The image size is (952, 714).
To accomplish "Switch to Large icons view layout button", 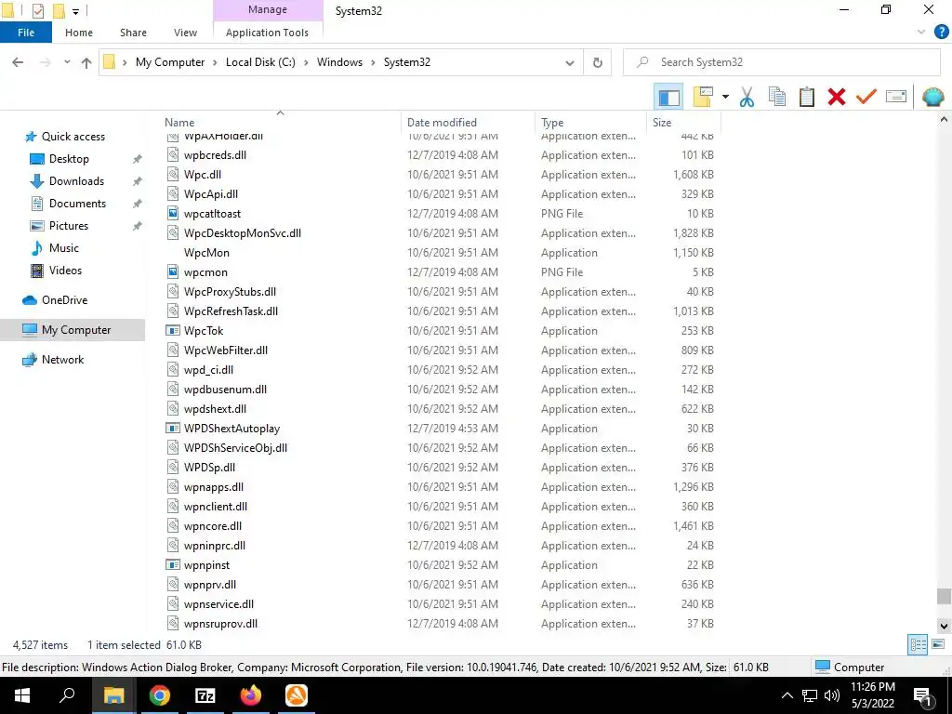I will (938, 644).
